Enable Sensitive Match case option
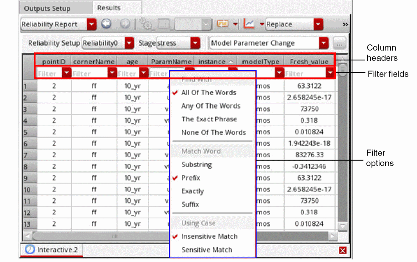This screenshot has width=417, height=262. pyautogui.click(x=207, y=250)
